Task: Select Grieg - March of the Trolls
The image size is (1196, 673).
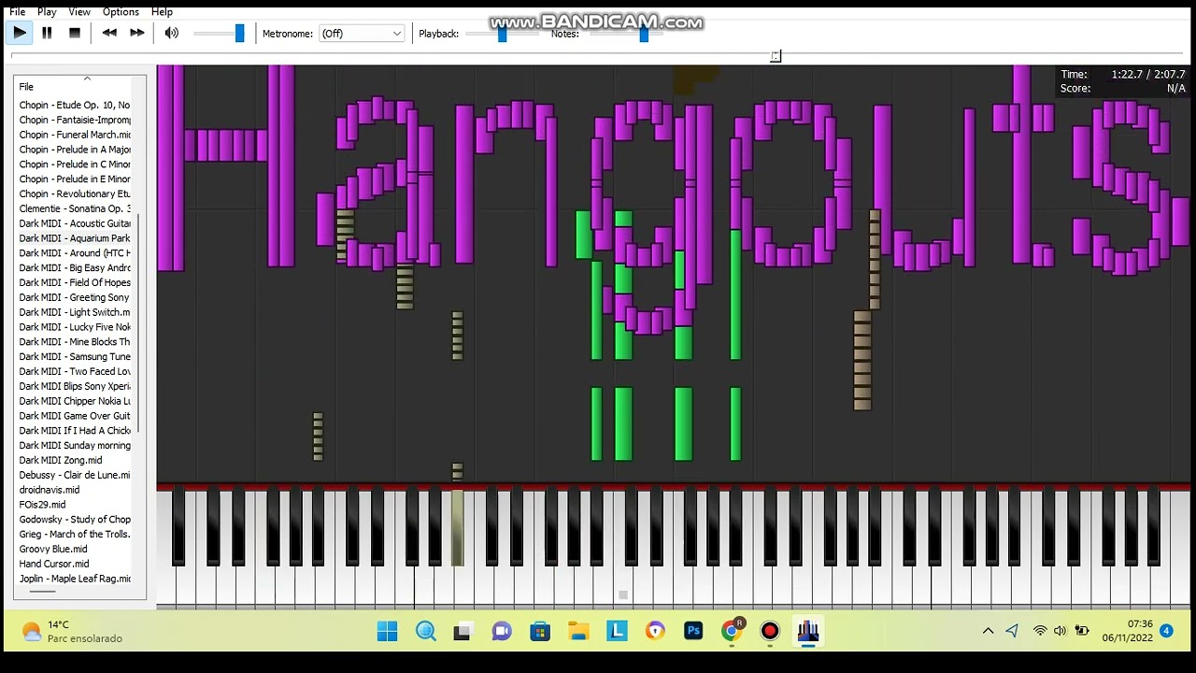Action: 75,534
